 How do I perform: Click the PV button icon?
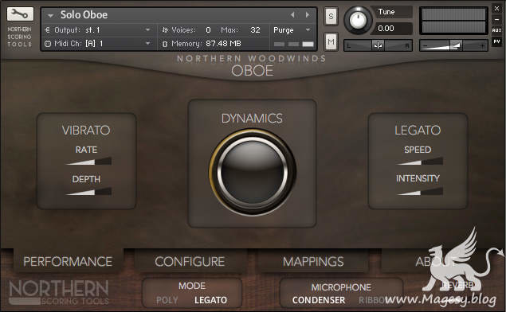coord(496,41)
